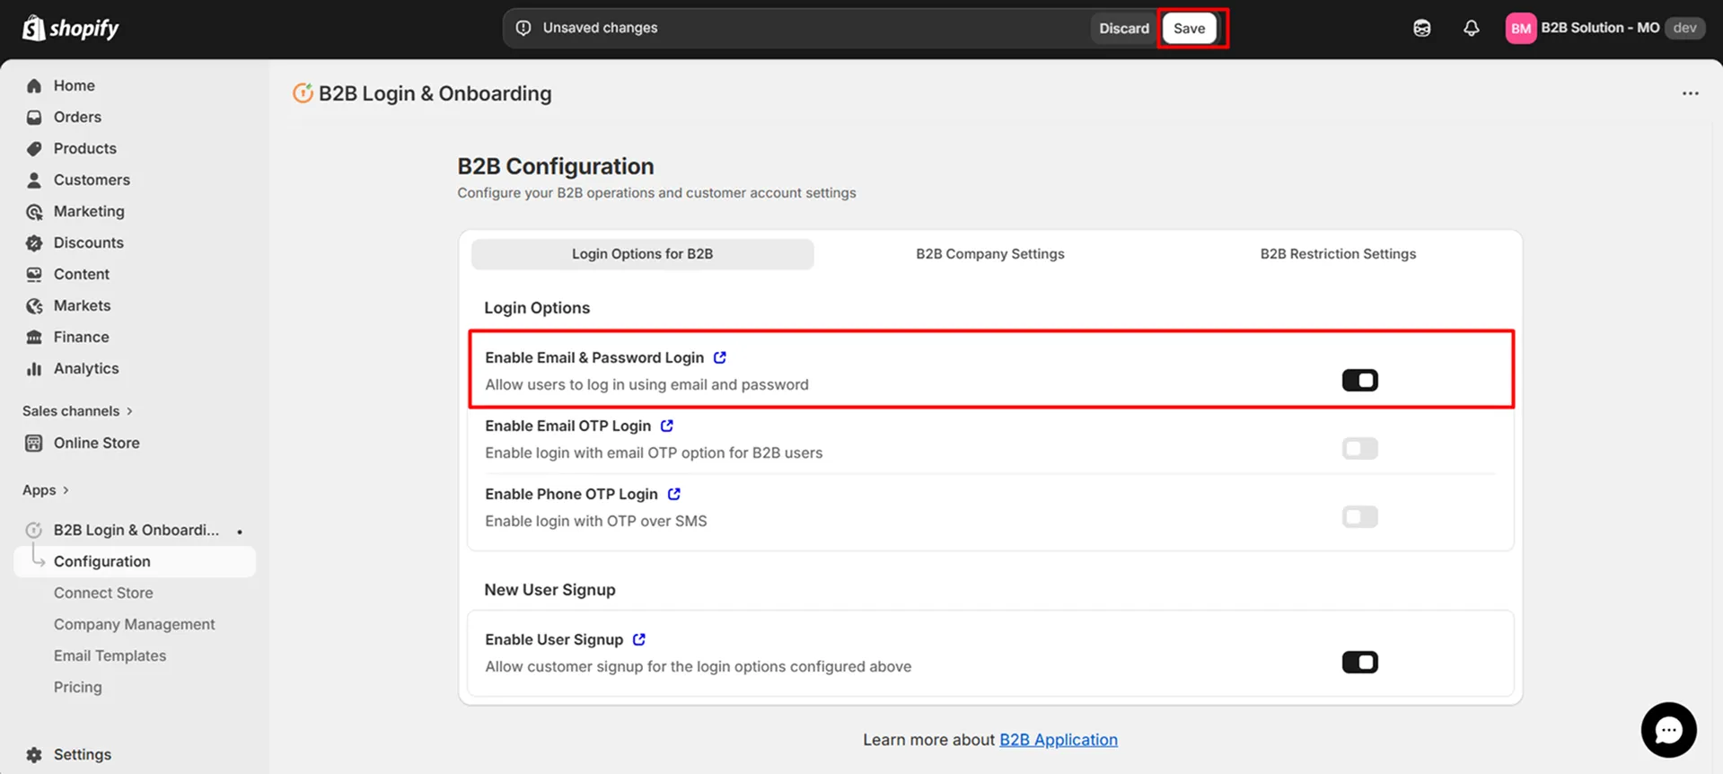The width and height of the screenshot is (1723, 774).
Task: Open the B2B Application link
Action: (1058, 740)
